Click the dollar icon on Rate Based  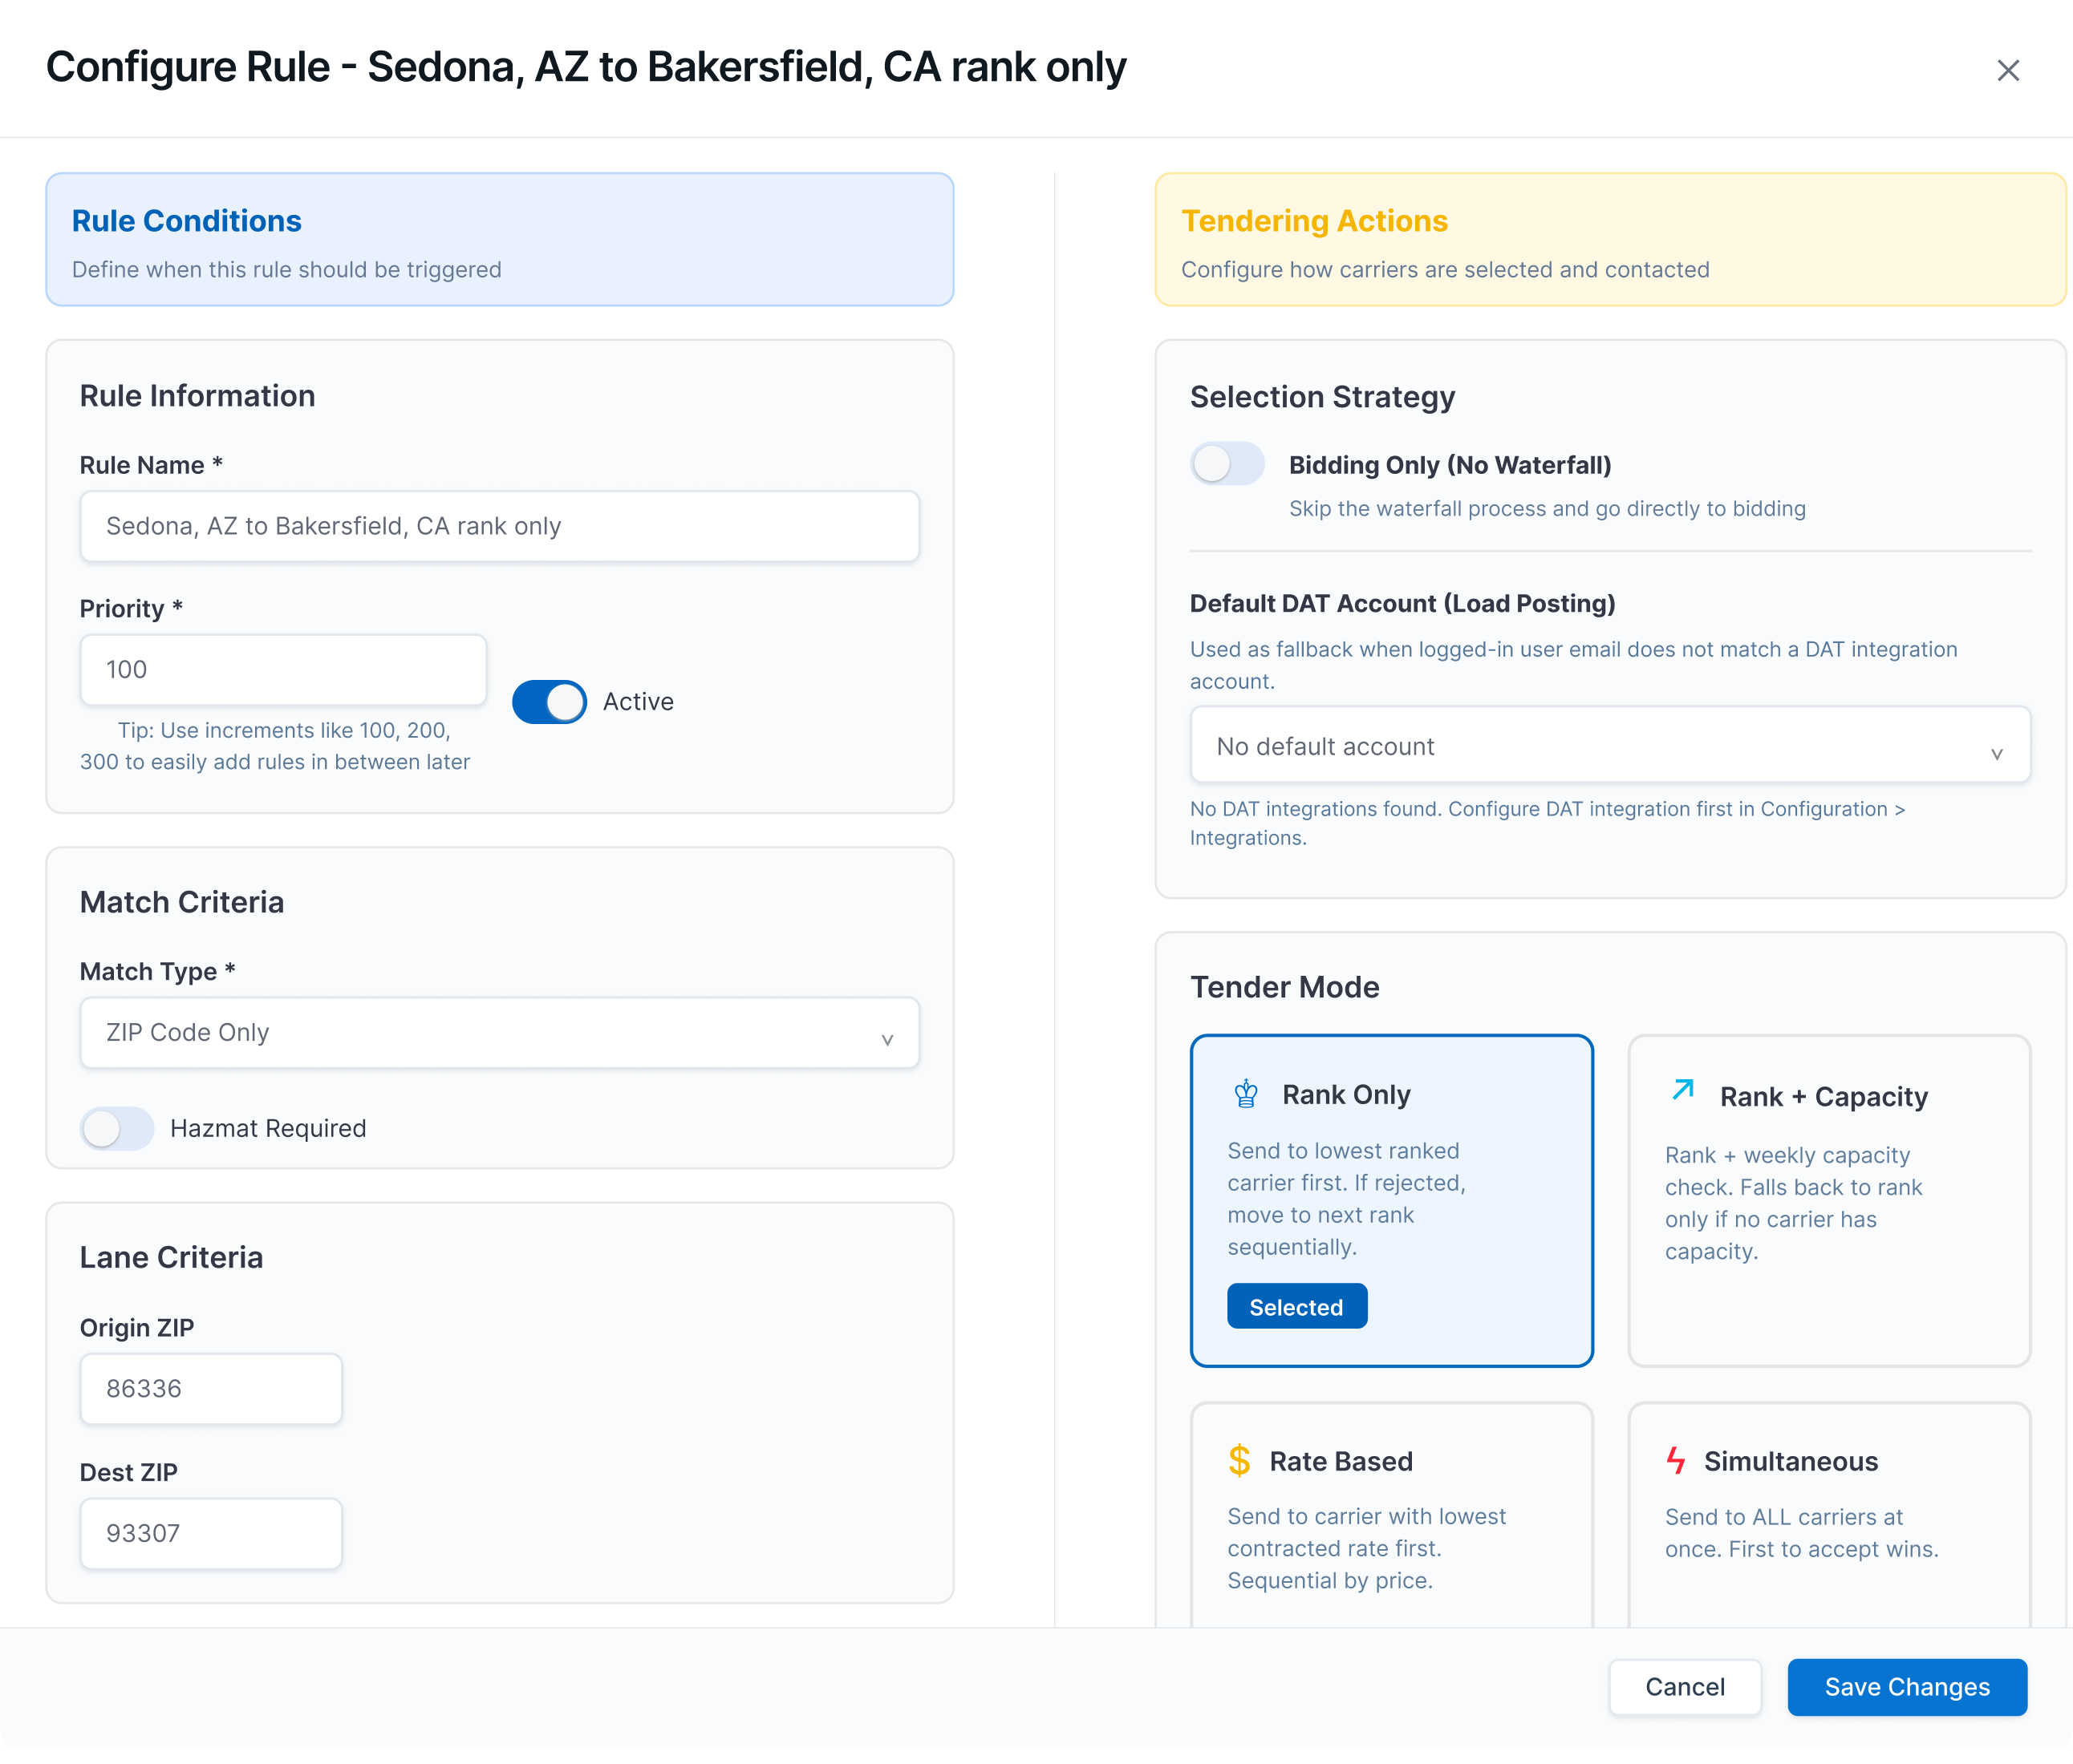pyautogui.click(x=1239, y=1461)
